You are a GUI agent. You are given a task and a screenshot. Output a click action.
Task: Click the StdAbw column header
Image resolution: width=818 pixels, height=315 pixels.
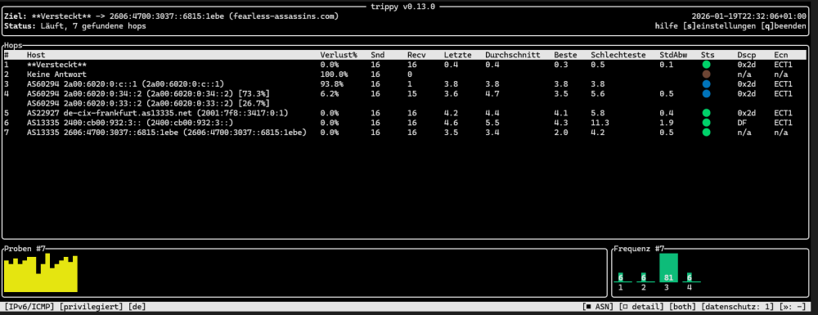pyautogui.click(x=673, y=55)
